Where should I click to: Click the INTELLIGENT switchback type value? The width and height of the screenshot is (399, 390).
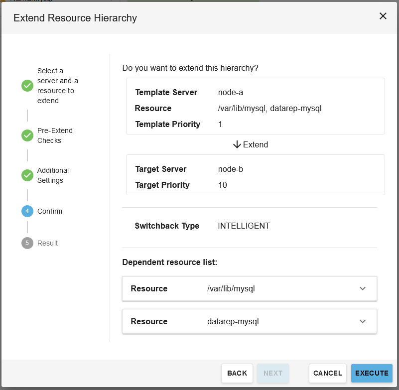point(244,226)
